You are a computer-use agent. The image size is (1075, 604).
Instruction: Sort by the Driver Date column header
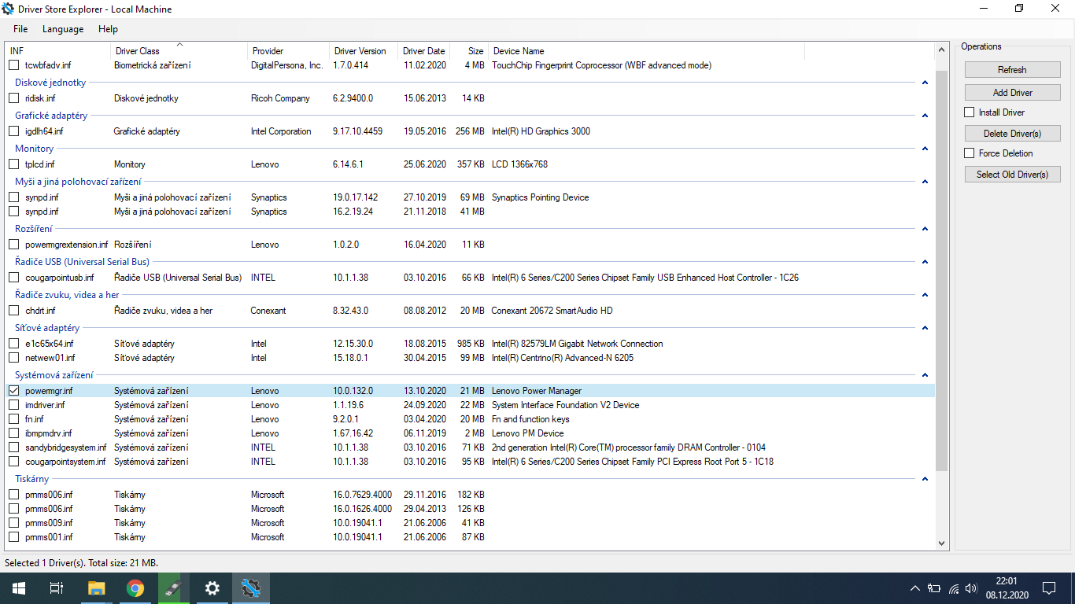pyautogui.click(x=423, y=51)
